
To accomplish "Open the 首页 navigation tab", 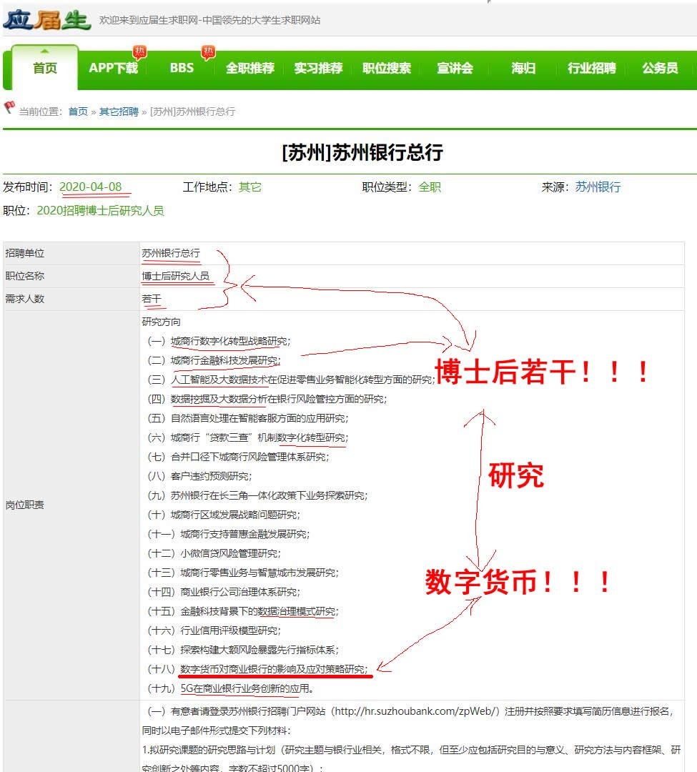I will coord(45,68).
